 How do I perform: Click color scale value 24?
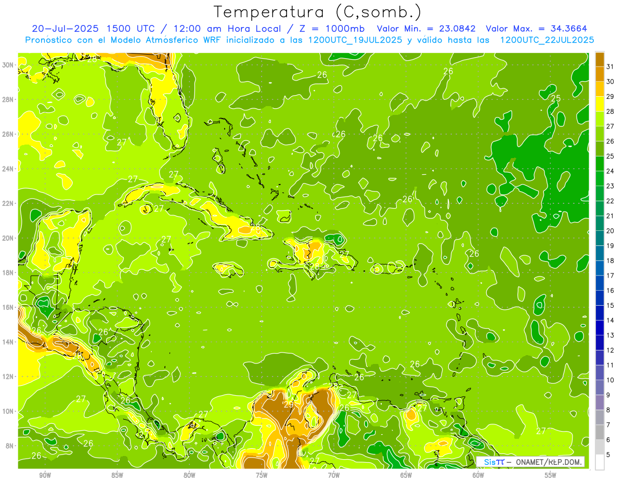coord(610,171)
